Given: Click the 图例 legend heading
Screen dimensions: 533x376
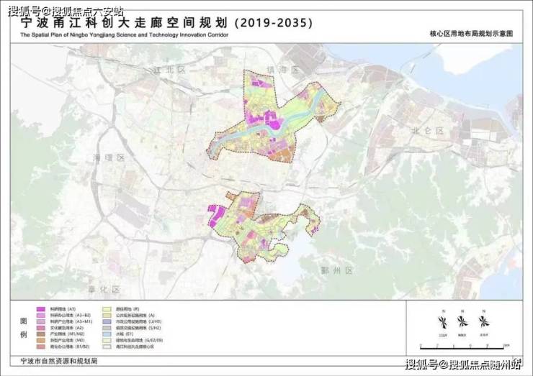Looking at the screenshot, I should pyautogui.click(x=24, y=328).
